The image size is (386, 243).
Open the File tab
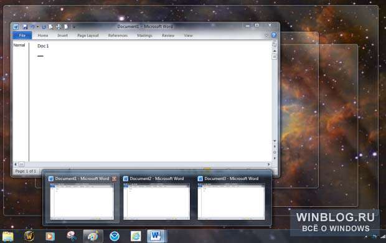pyautogui.click(x=22, y=36)
